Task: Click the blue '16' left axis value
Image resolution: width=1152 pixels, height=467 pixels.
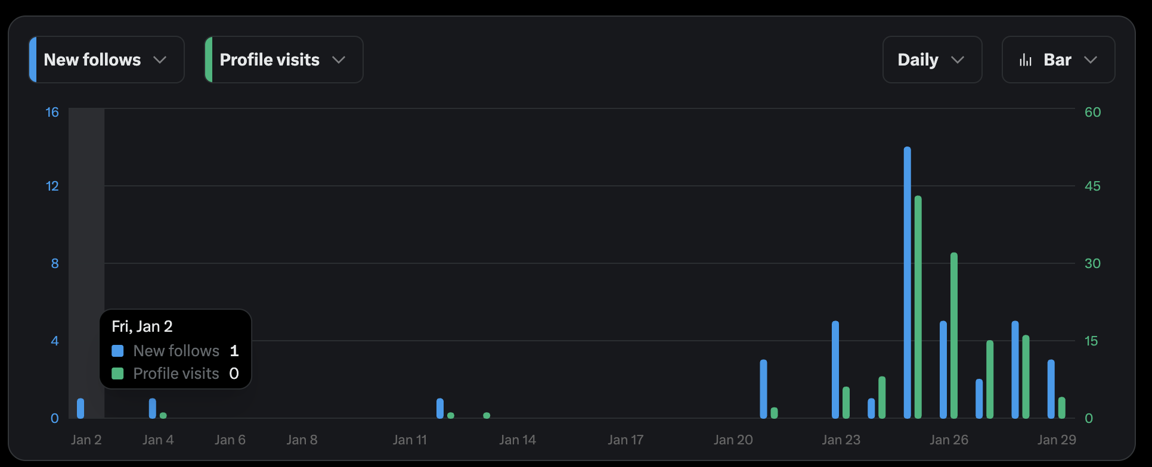Action: (x=52, y=113)
